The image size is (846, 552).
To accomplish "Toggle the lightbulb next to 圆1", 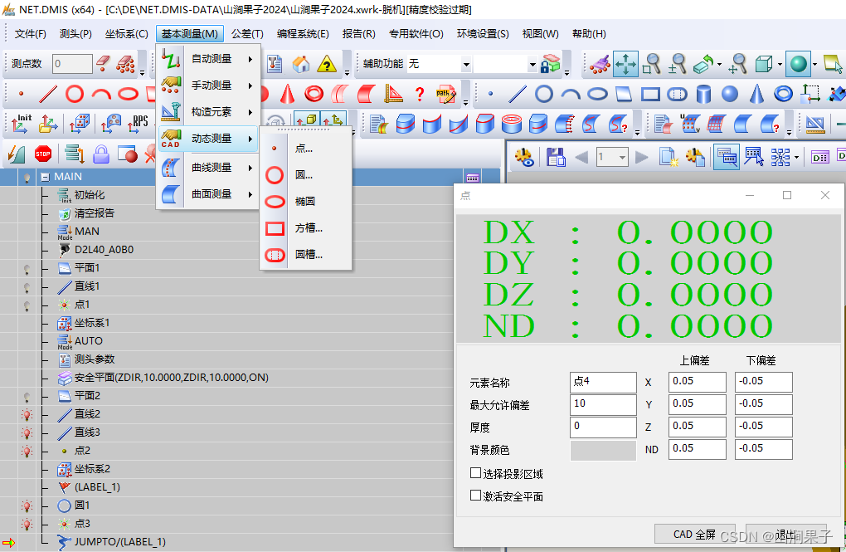I will pyautogui.click(x=27, y=506).
